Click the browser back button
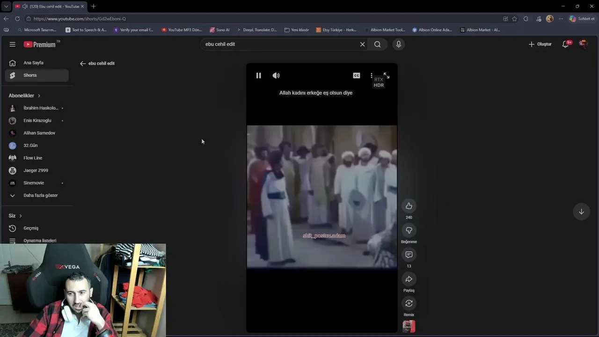The image size is (599, 337). click(6, 19)
